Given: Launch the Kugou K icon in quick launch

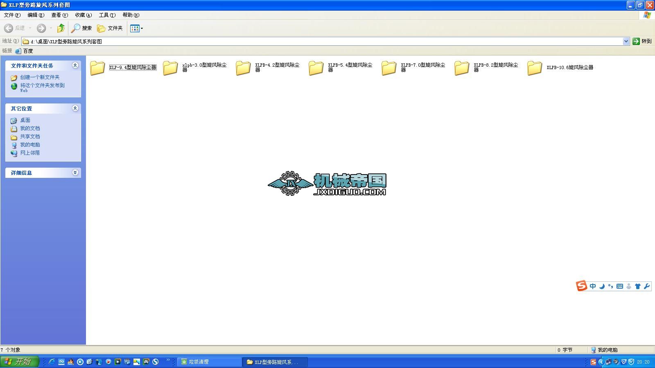Looking at the screenshot, I should click(x=80, y=362).
